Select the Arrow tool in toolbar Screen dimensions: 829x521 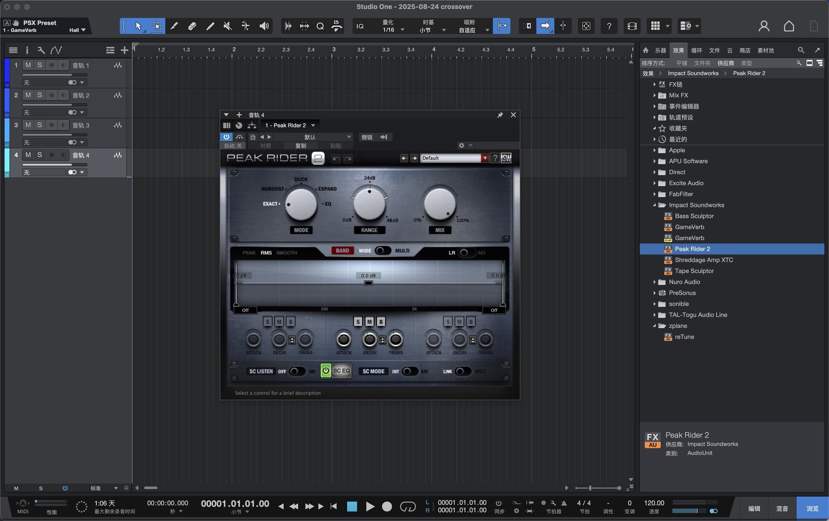point(138,26)
